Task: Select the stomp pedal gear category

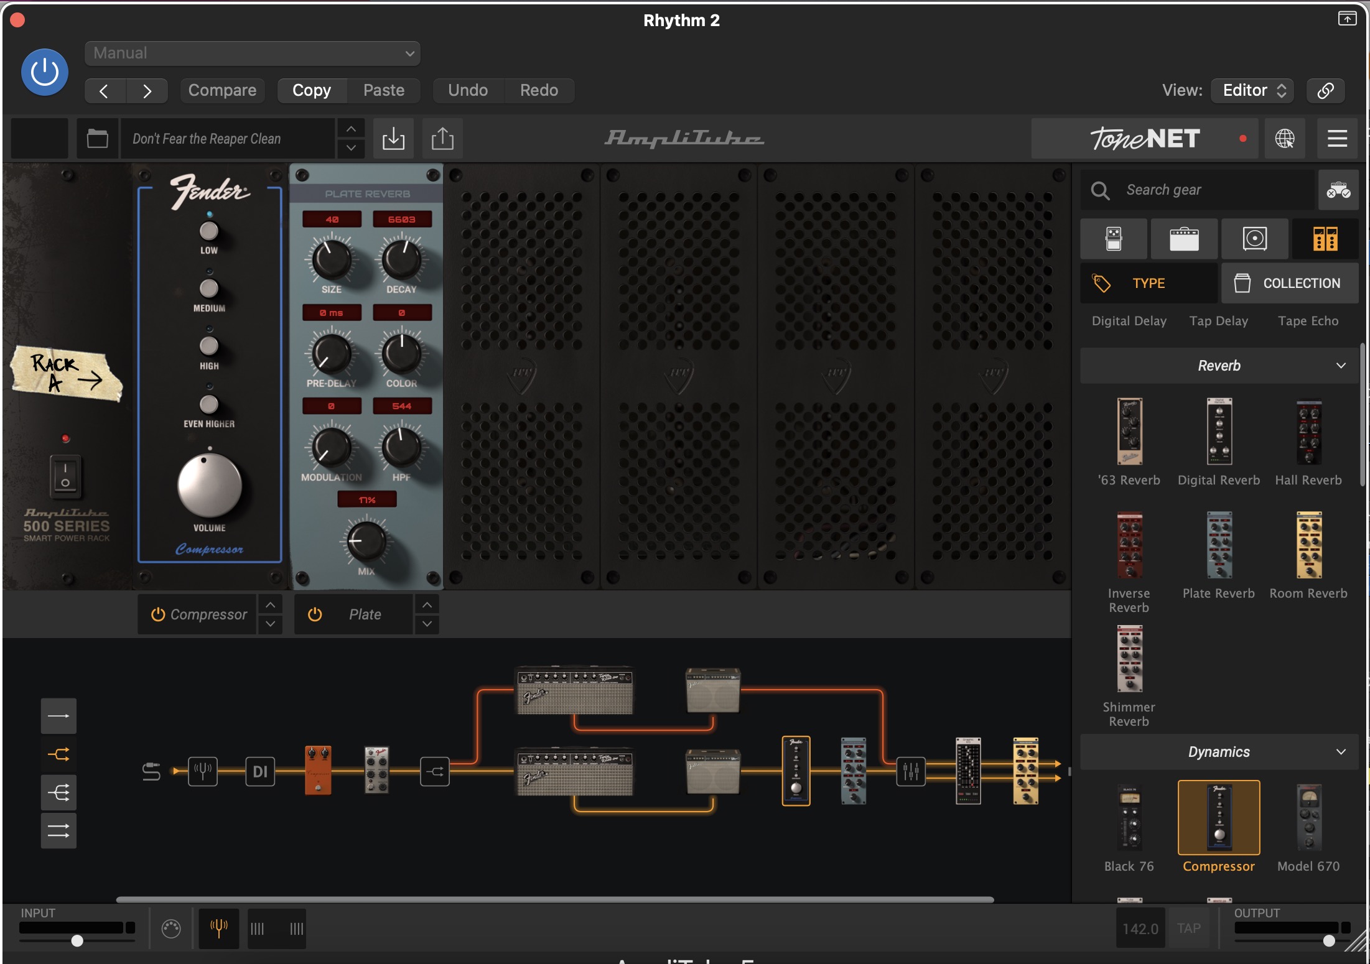Action: 1114,239
